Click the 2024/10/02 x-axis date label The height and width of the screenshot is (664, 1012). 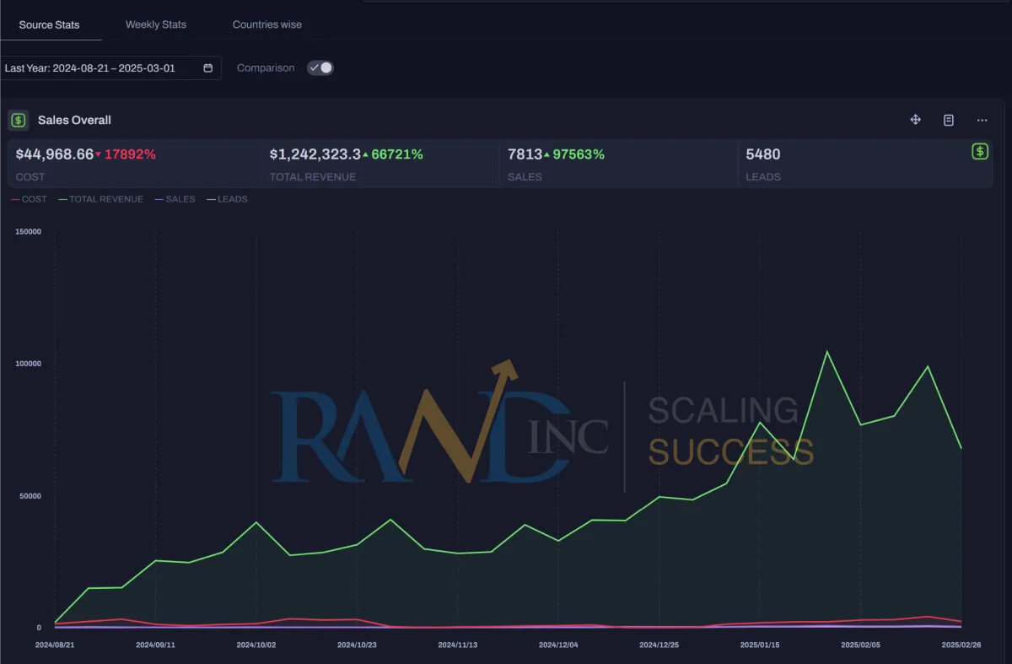[256, 645]
